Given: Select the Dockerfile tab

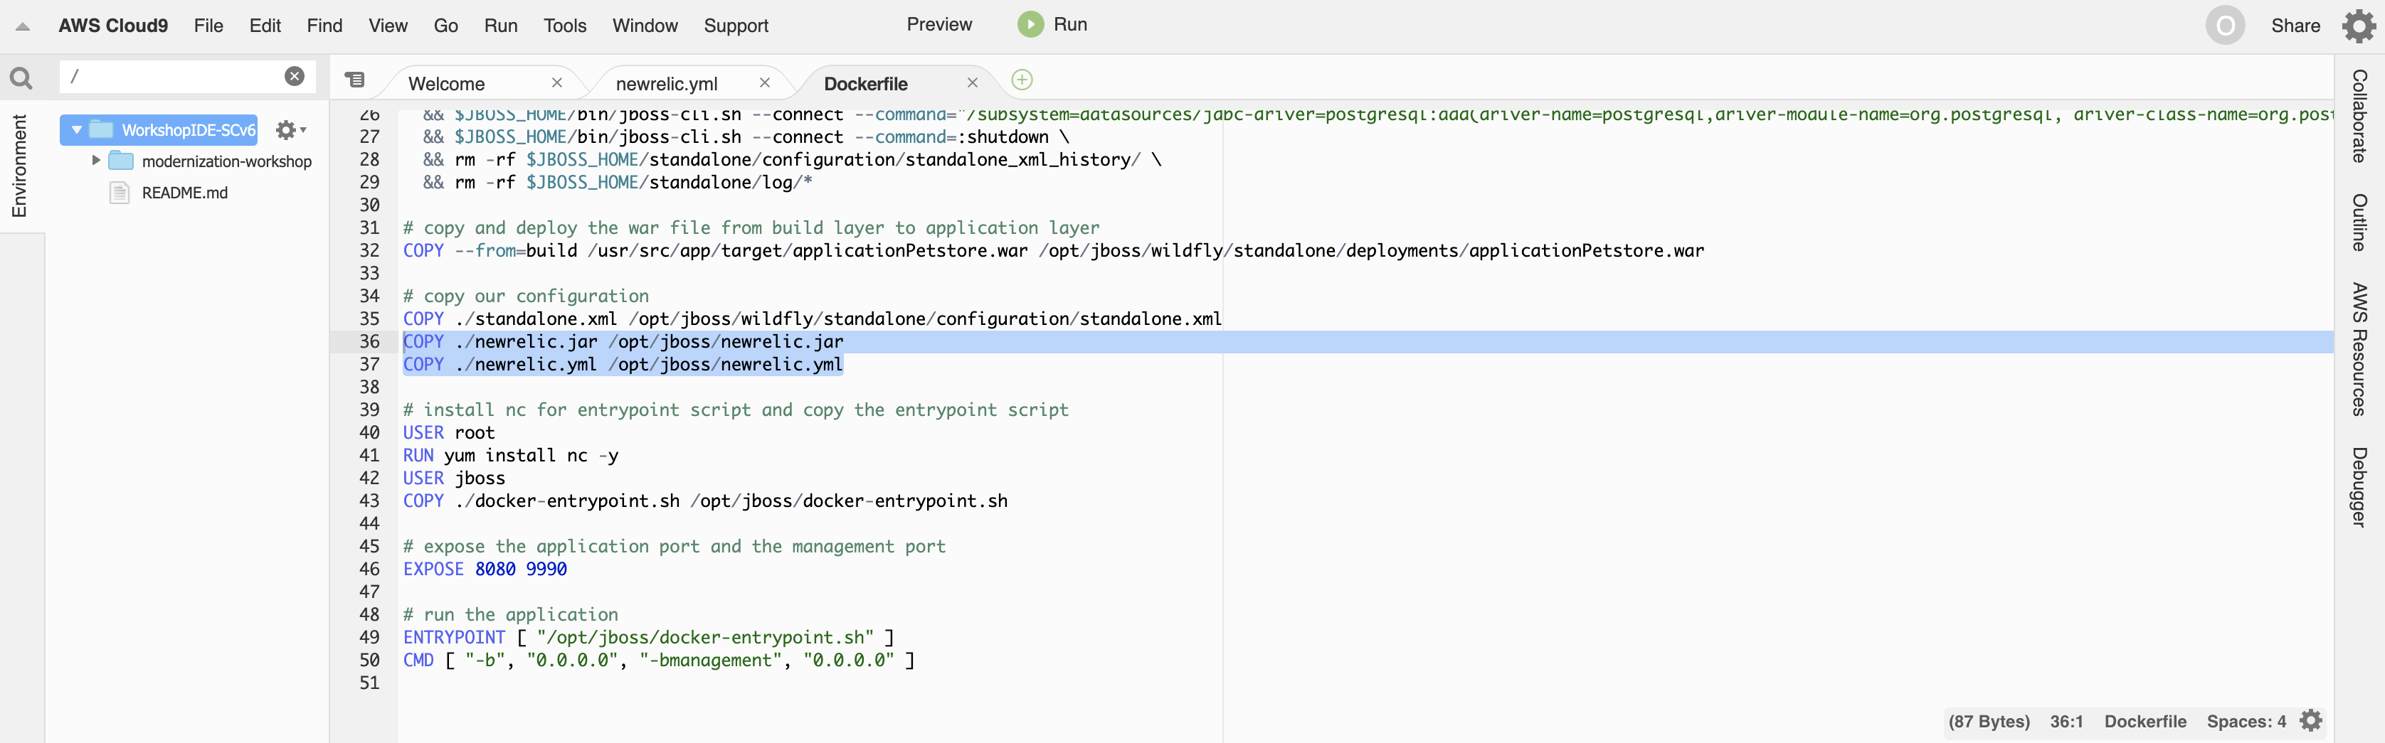Looking at the screenshot, I should click(866, 84).
